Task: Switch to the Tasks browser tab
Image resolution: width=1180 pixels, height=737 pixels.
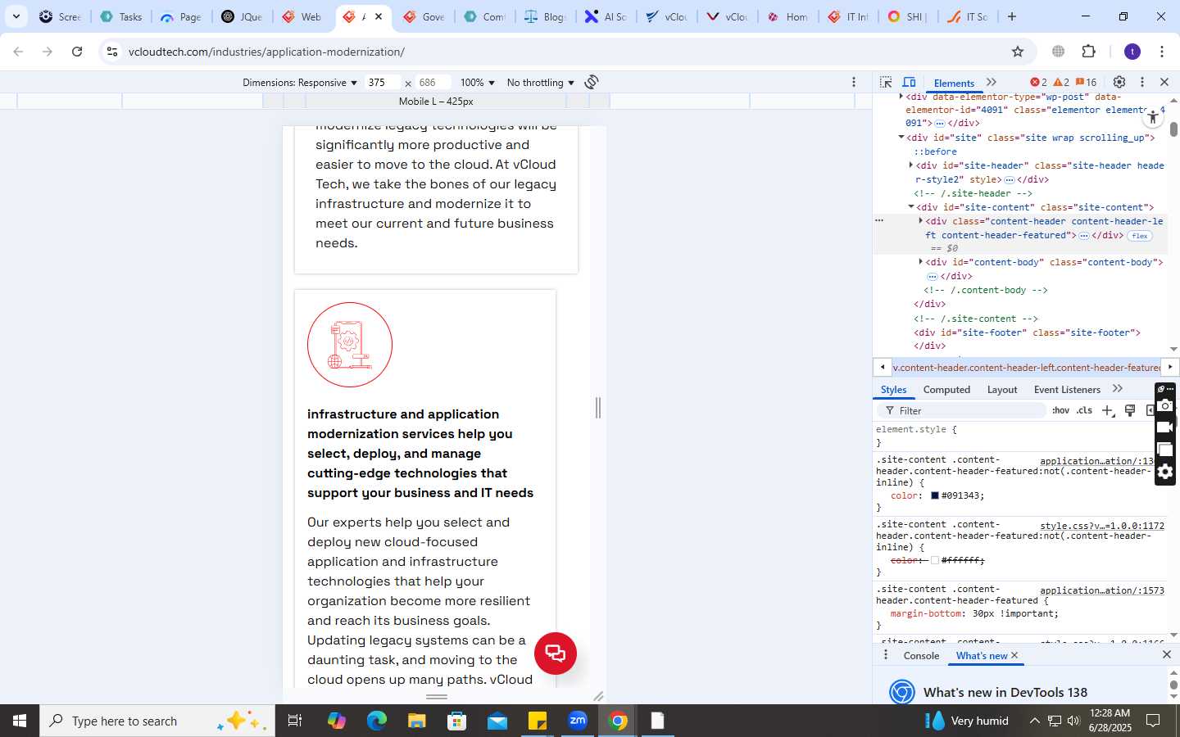Action: pos(120,16)
